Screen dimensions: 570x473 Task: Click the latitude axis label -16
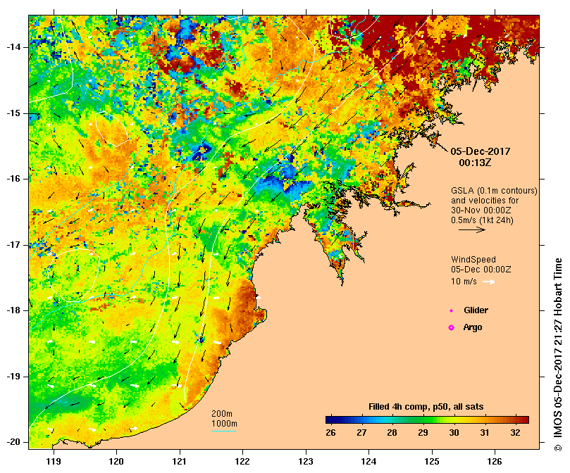[x=13, y=179]
